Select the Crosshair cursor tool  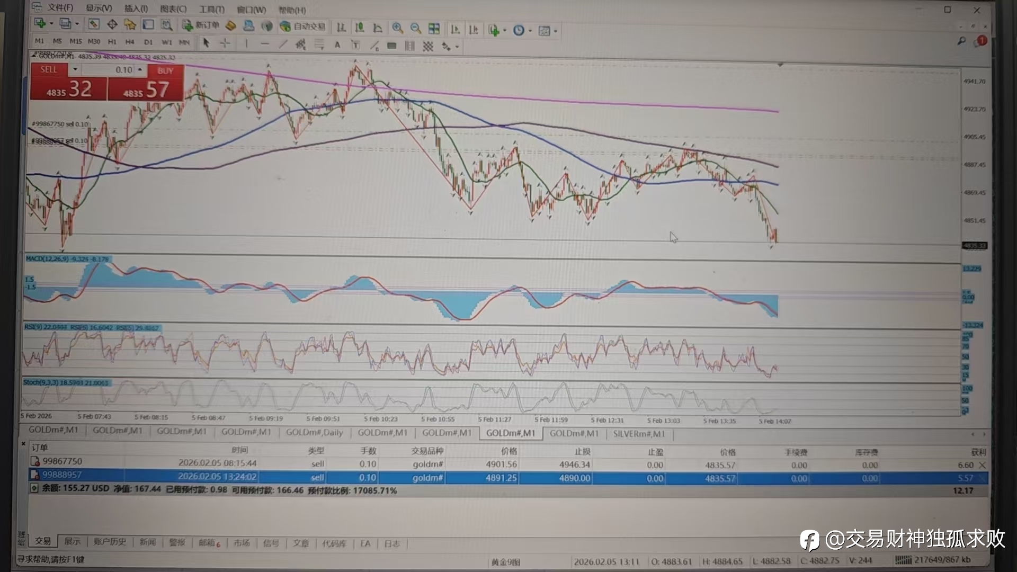pyautogui.click(x=225, y=44)
